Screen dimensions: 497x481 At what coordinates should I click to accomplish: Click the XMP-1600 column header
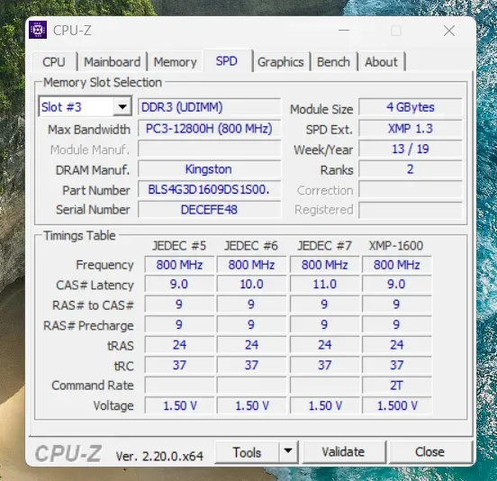coord(396,246)
